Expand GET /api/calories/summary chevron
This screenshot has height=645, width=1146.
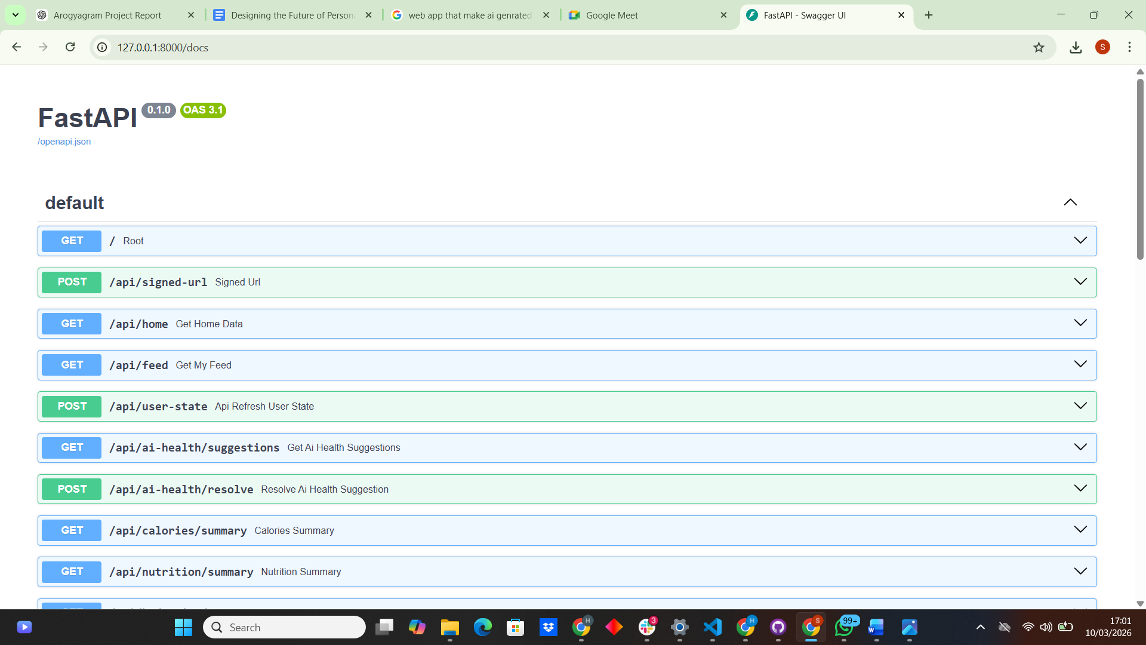[1080, 530]
